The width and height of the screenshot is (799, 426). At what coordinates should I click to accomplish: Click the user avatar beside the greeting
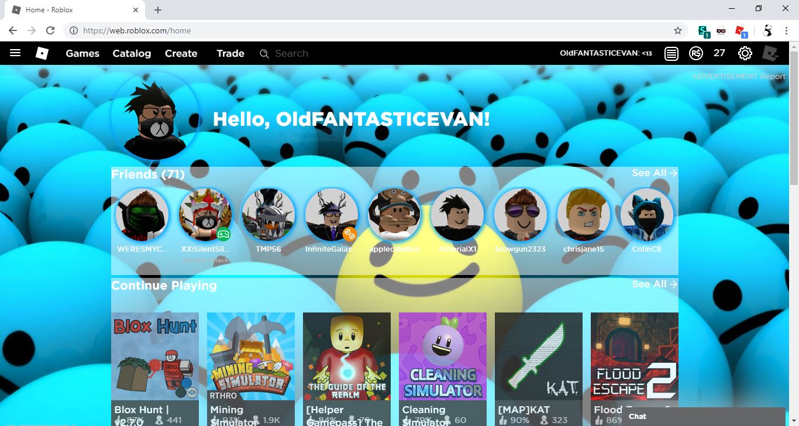coord(155,117)
